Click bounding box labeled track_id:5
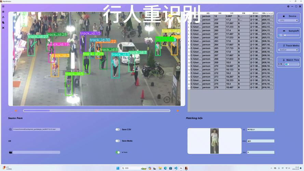Viewport: 304px width, 171px height. click(x=69, y=85)
